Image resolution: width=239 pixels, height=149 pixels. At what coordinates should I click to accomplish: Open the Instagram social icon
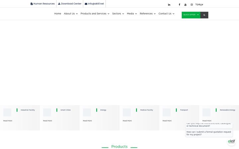[x=192, y=5]
